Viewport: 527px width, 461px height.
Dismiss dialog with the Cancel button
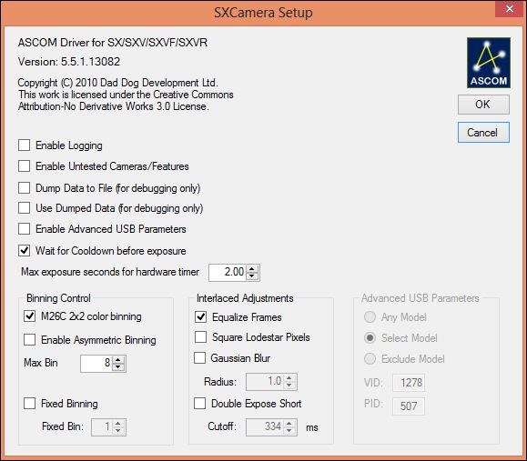point(483,132)
